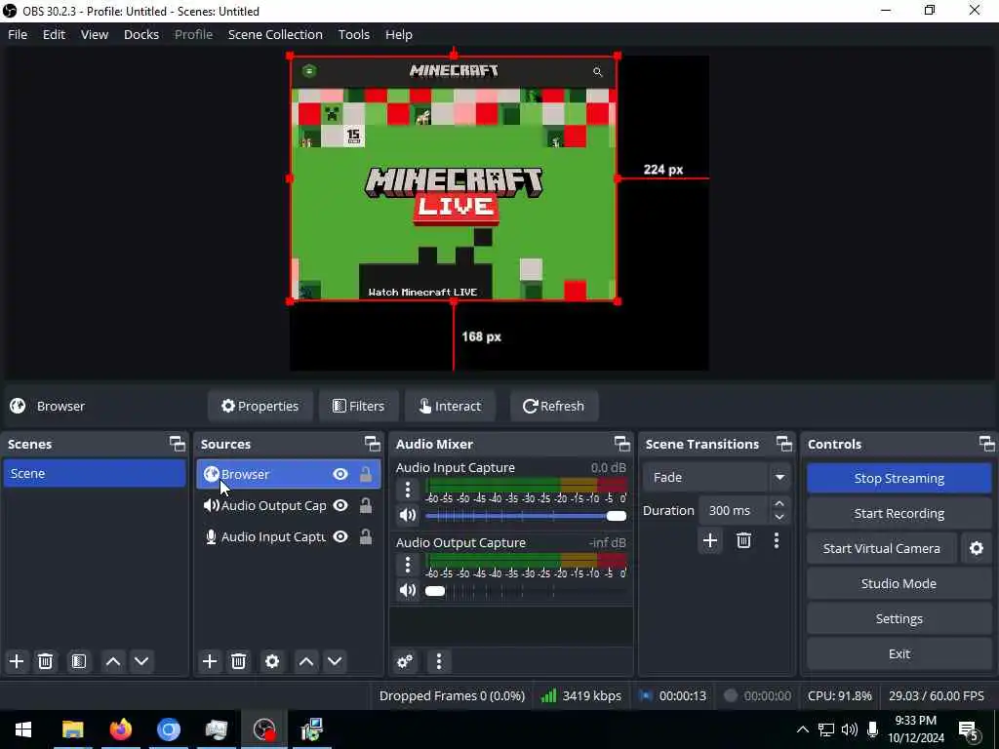The image size is (999, 749).
Task: Open source properties gear in Sources dock
Action: tap(272, 661)
